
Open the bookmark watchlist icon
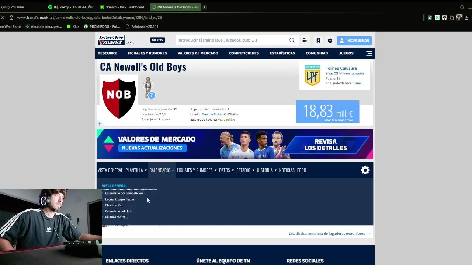(318, 40)
